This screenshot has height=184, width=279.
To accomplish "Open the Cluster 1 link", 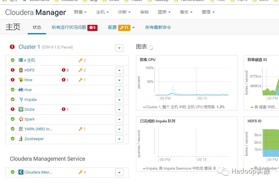I will (29, 47).
